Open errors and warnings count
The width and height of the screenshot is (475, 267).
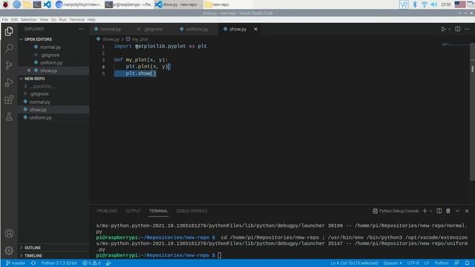point(91,263)
